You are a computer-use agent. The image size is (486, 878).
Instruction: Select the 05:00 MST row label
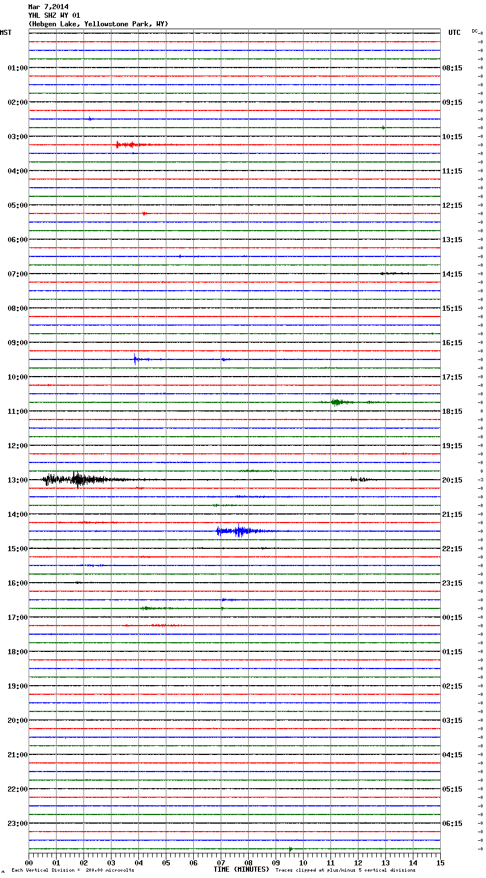tap(18, 205)
